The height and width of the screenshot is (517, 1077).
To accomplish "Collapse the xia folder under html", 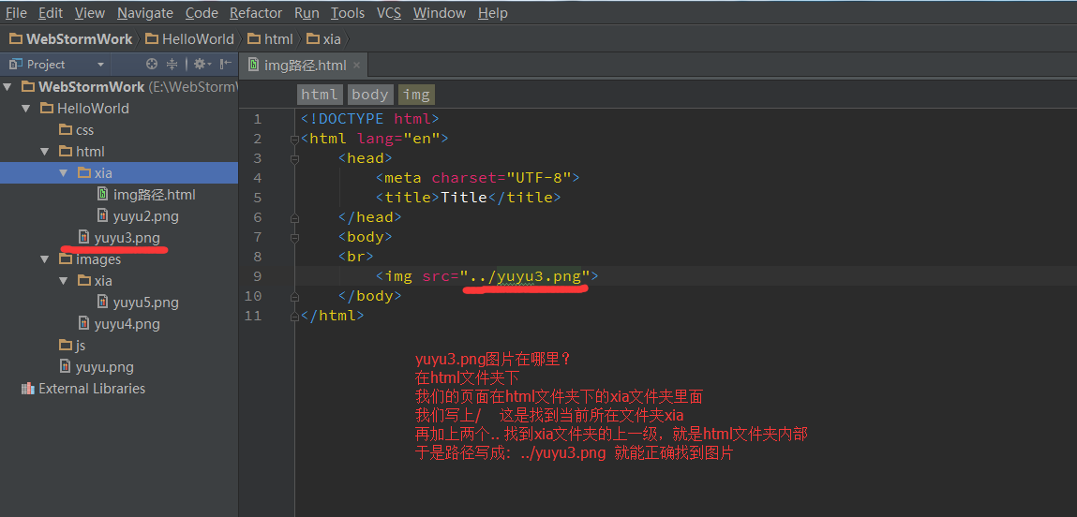I will (64, 173).
